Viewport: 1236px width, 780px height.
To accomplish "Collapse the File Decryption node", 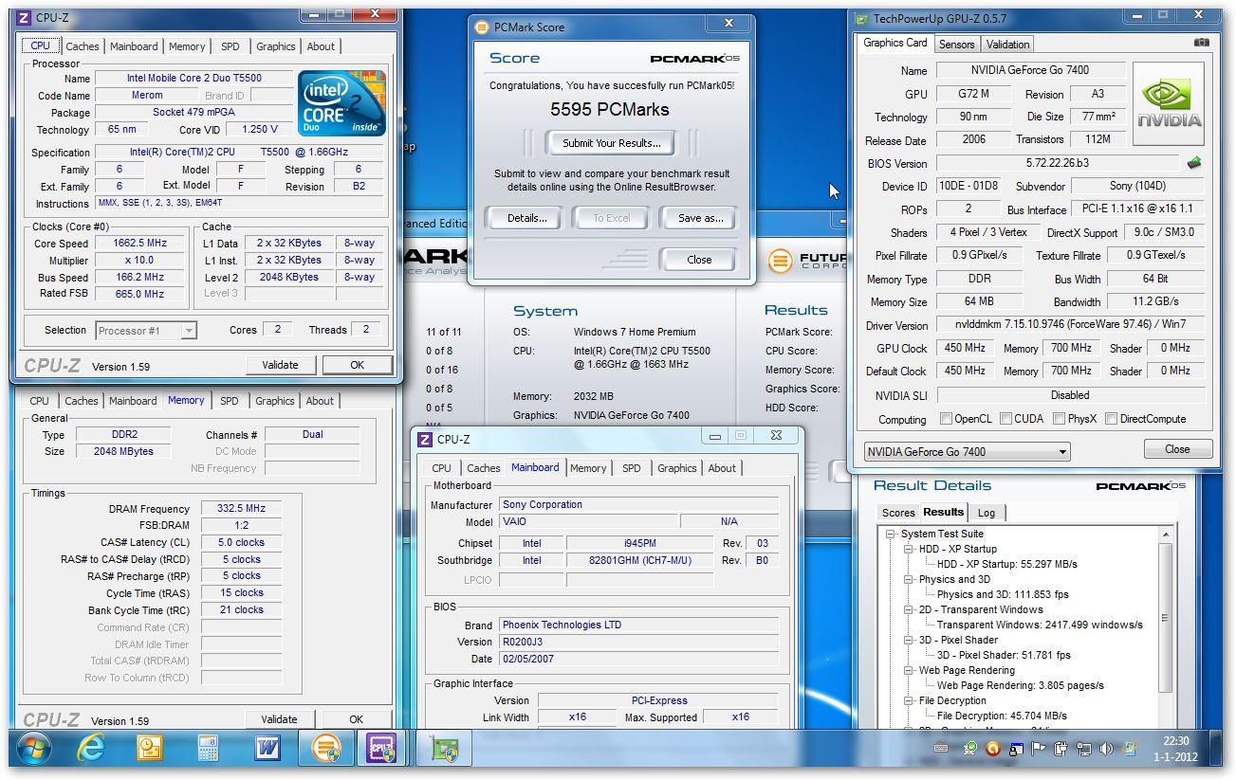I will tap(908, 700).
